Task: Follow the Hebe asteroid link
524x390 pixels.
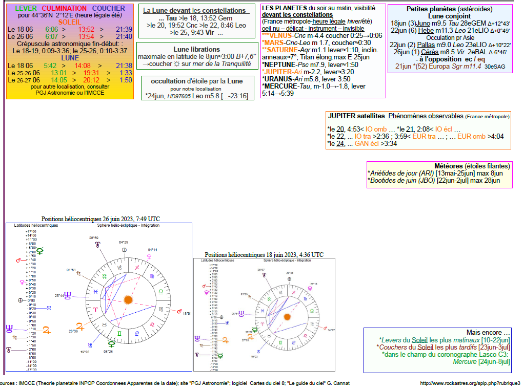Action: click(426, 30)
